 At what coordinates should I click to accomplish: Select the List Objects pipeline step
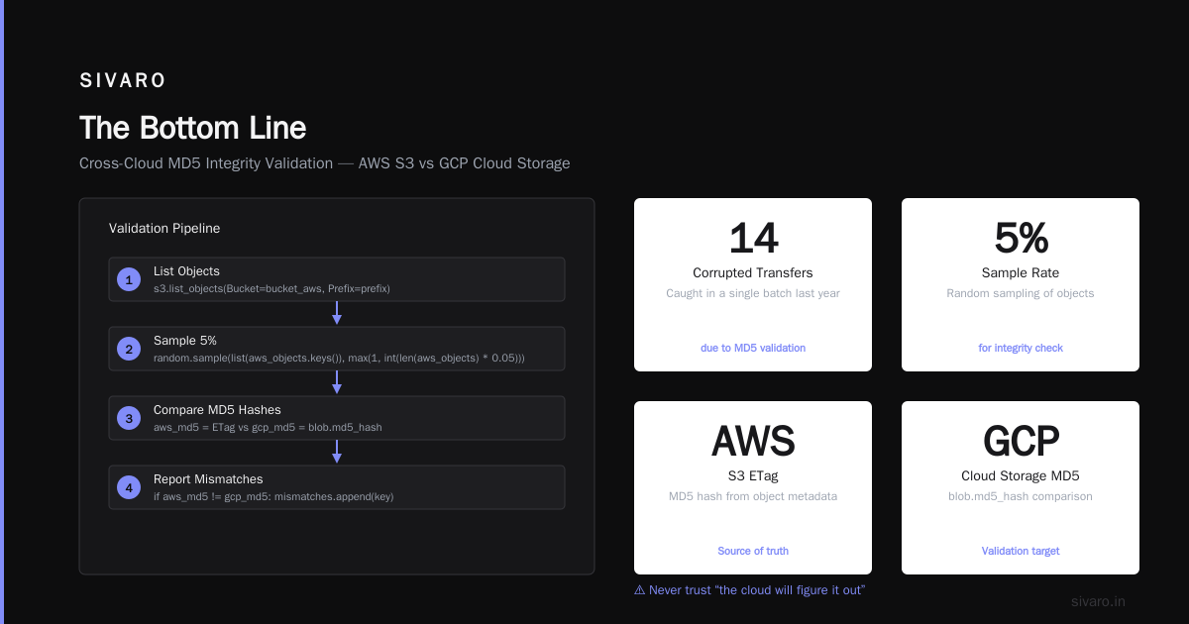[x=337, y=279]
